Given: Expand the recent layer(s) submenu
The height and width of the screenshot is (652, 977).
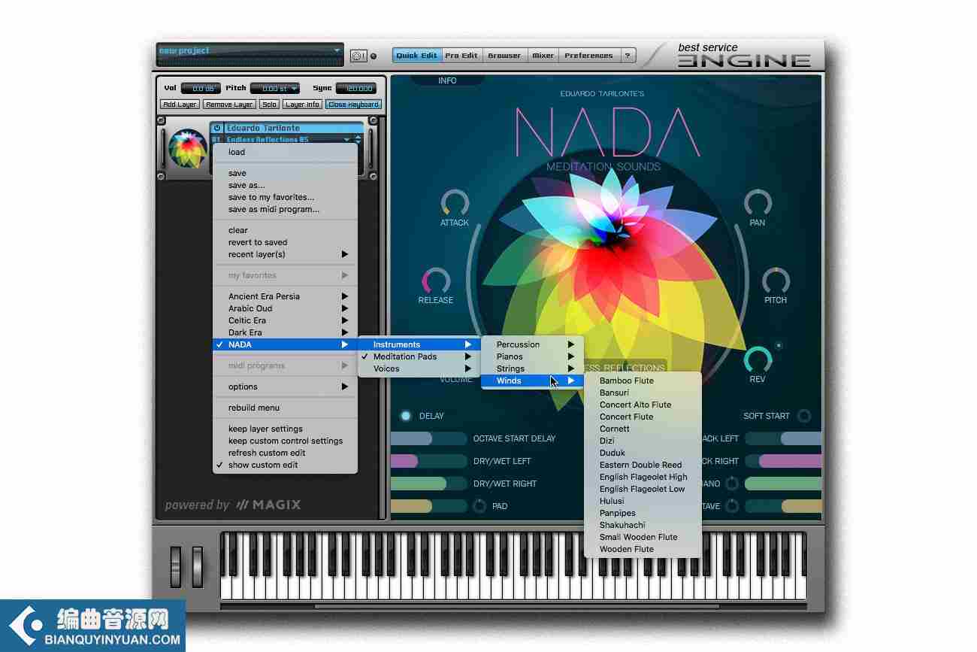Looking at the screenshot, I should (x=285, y=254).
